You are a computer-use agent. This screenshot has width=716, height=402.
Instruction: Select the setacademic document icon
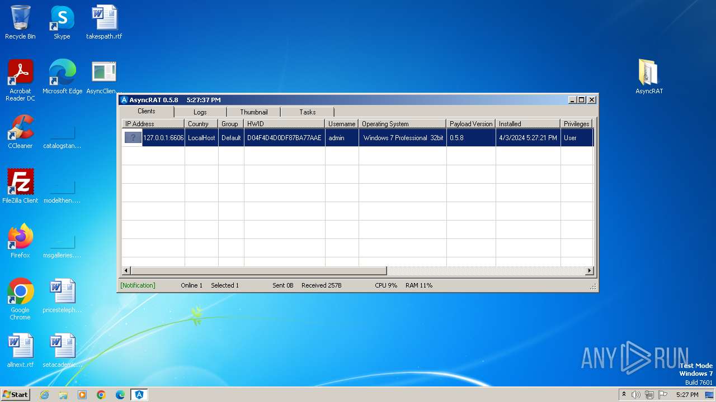point(62,351)
